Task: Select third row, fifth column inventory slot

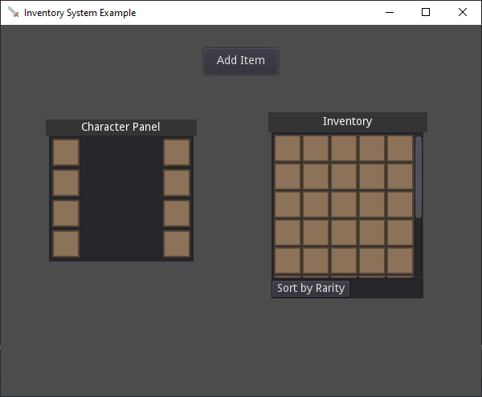Action: 400,205
